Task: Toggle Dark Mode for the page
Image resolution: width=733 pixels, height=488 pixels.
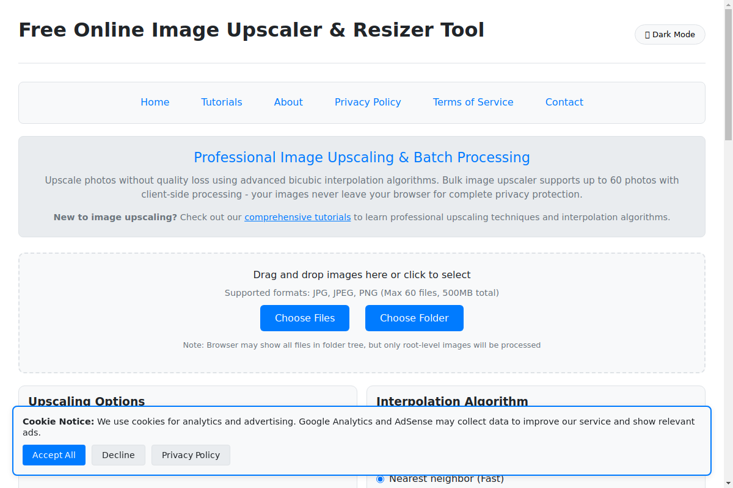Action: (x=669, y=34)
